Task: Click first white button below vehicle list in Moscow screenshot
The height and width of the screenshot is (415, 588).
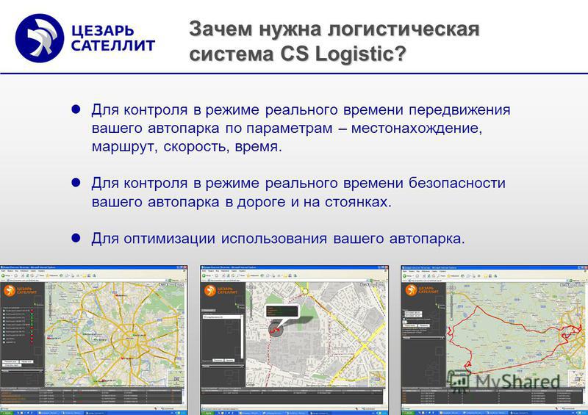Action: [10, 361]
